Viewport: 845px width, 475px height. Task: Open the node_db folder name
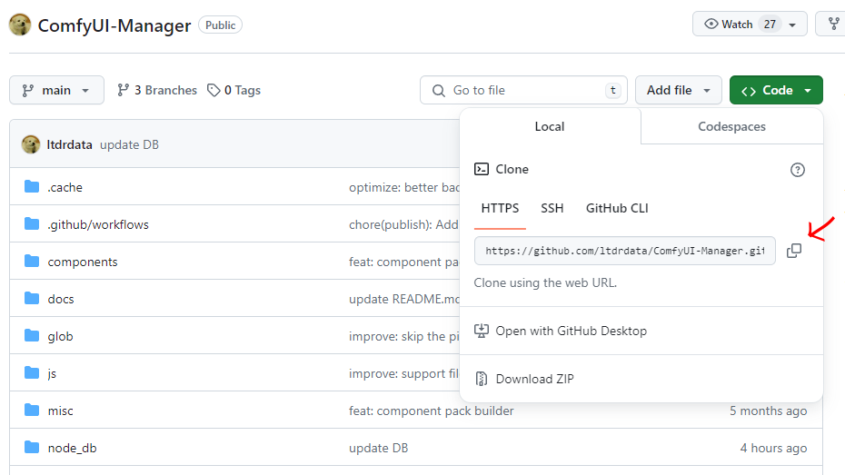coord(72,448)
